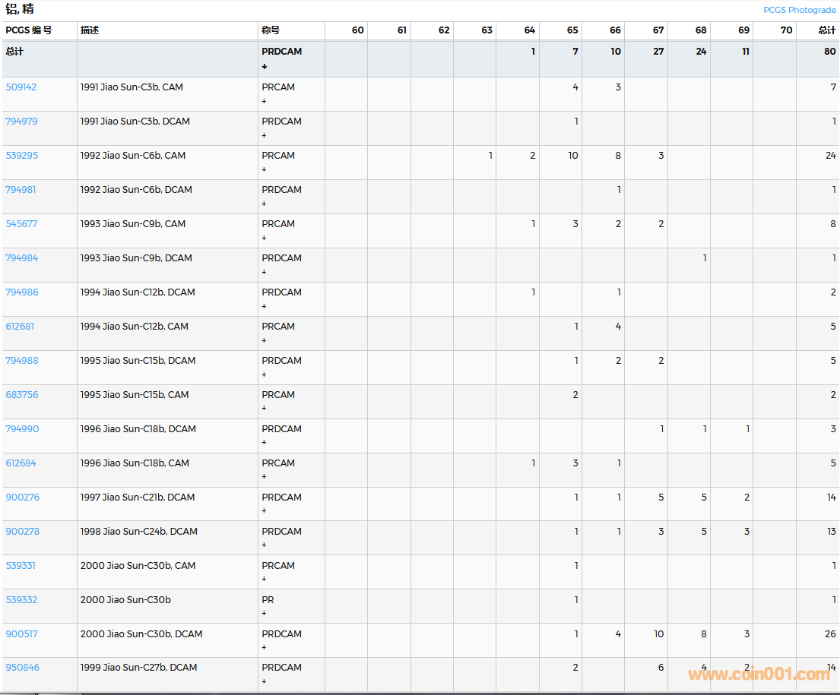This screenshot has width=840, height=695.
Task: Open coin entry 539331
Action: click(21, 566)
